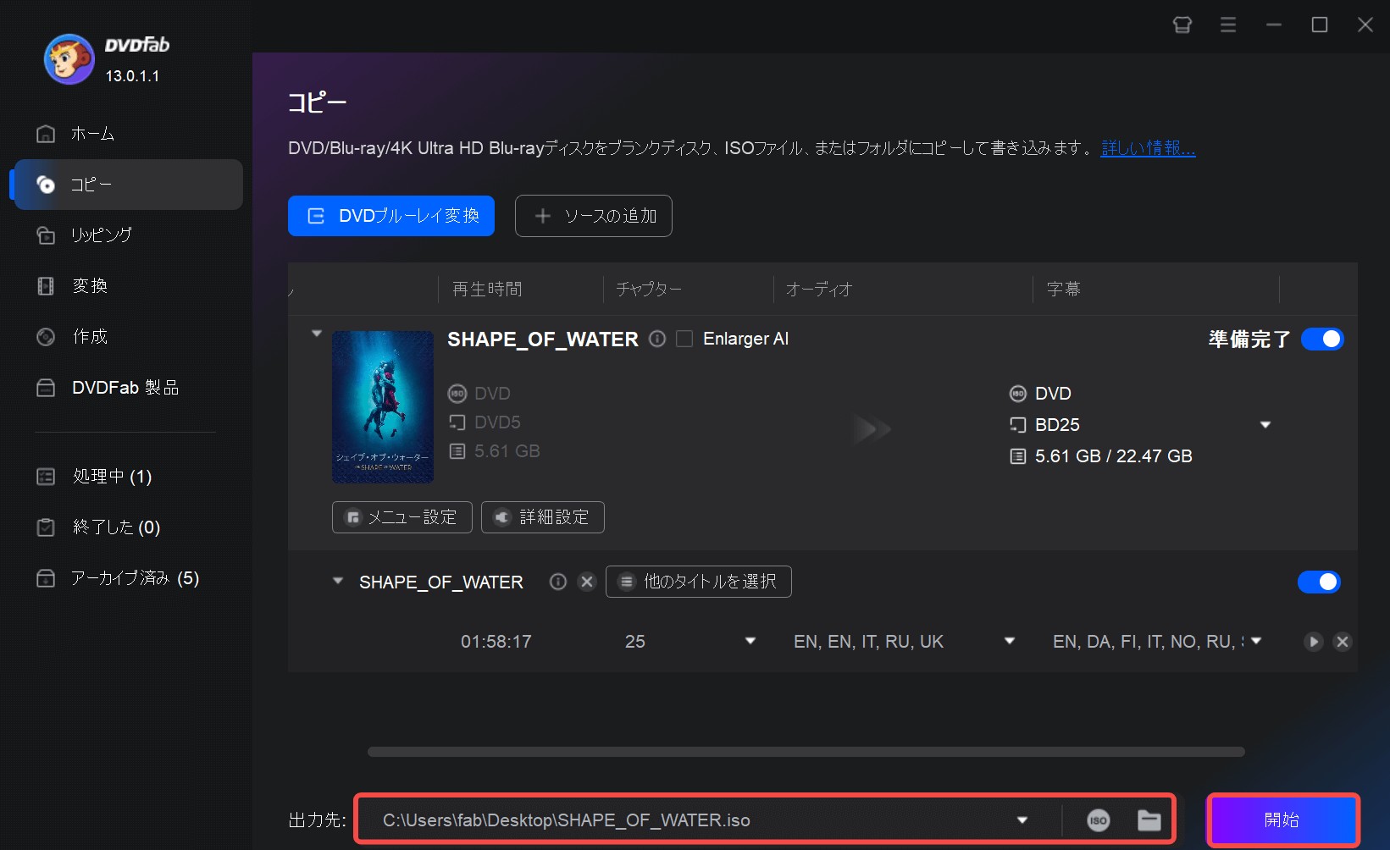Enable the Enlarger AI checkbox

[684, 339]
